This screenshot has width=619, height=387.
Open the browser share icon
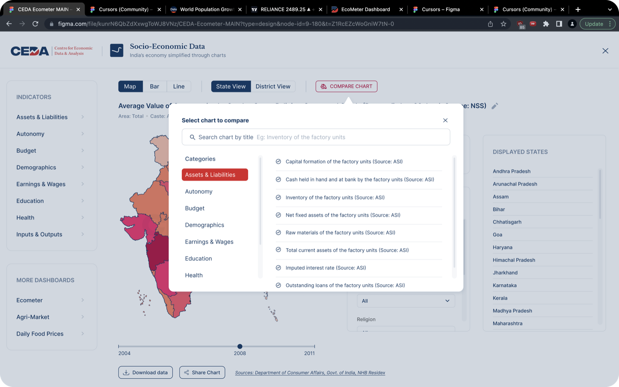(x=490, y=24)
